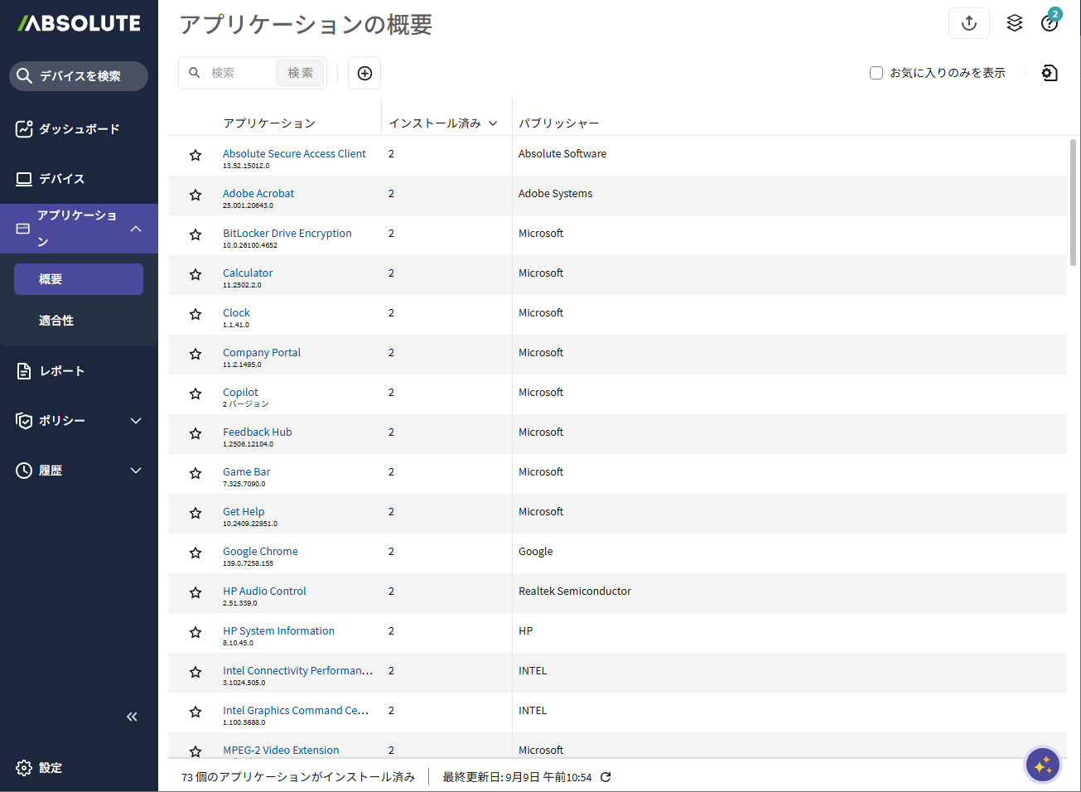Sort by the インストール済み column header arrow

[493, 123]
